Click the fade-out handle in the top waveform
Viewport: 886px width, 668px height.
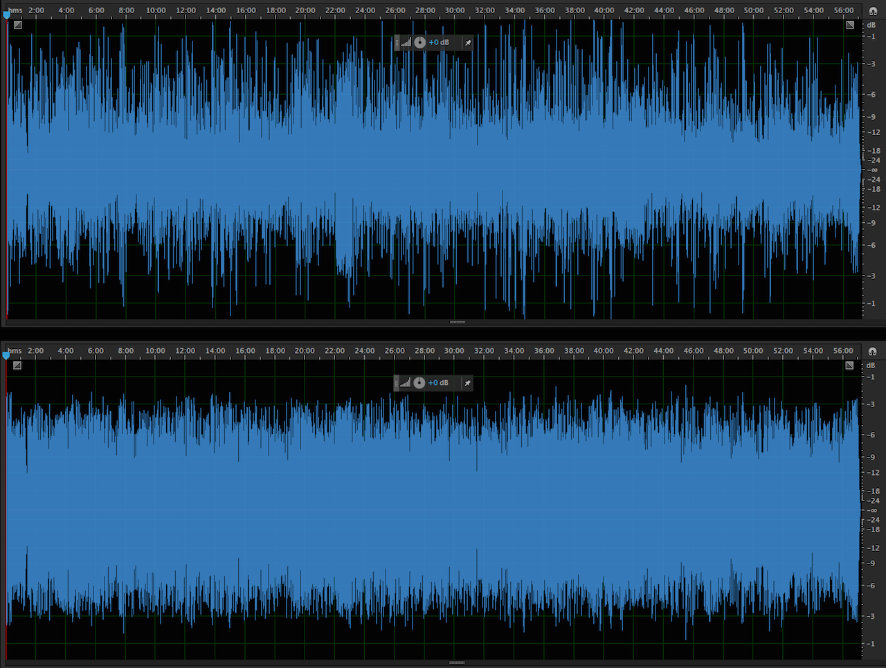[850, 25]
